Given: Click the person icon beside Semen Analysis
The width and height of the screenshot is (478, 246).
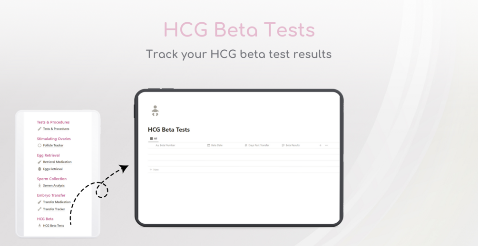Looking at the screenshot, I should [39, 185].
